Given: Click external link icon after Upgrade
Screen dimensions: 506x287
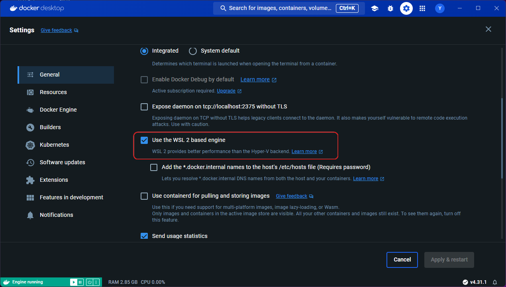Looking at the screenshot, I should pyautogui.click(x=239, y=91).
